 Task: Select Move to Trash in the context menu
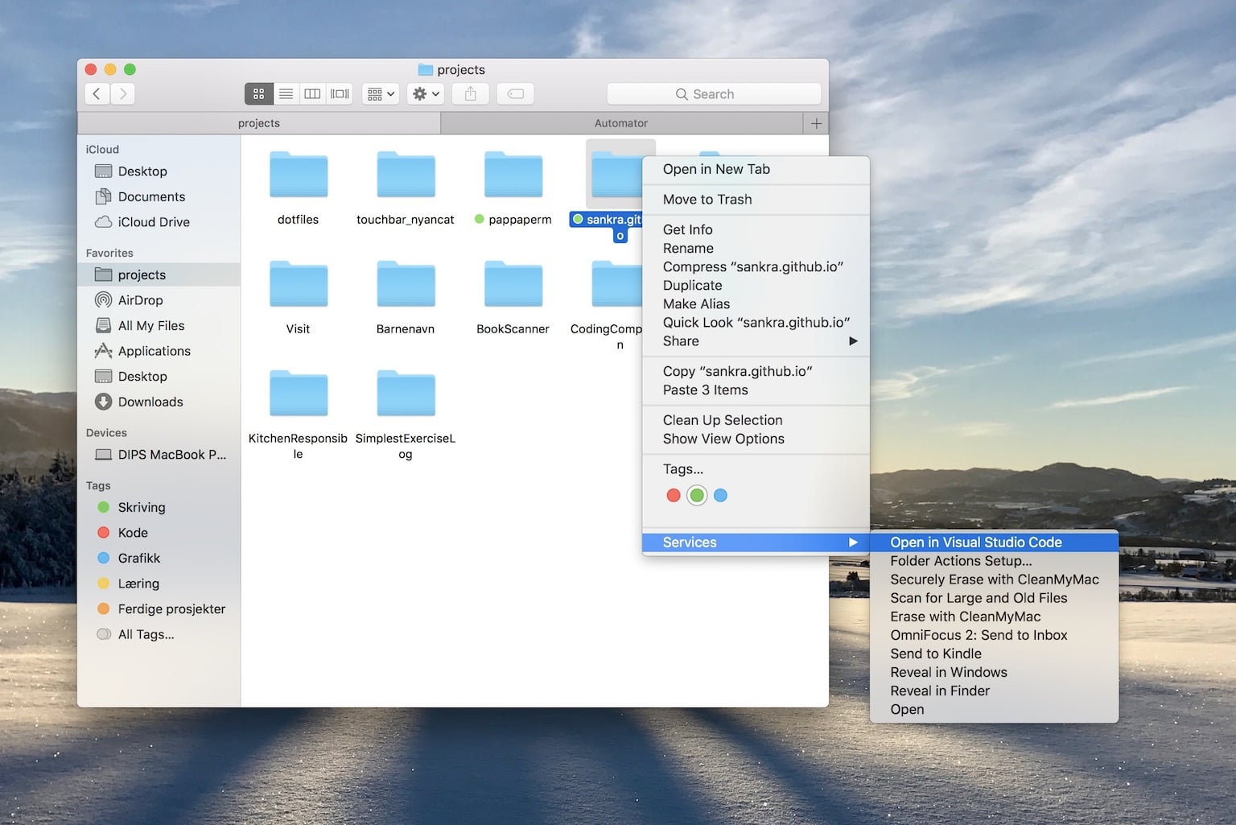pos(707,199)
